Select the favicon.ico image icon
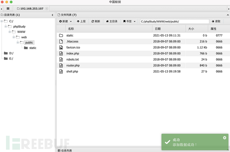 click(61, 47)
